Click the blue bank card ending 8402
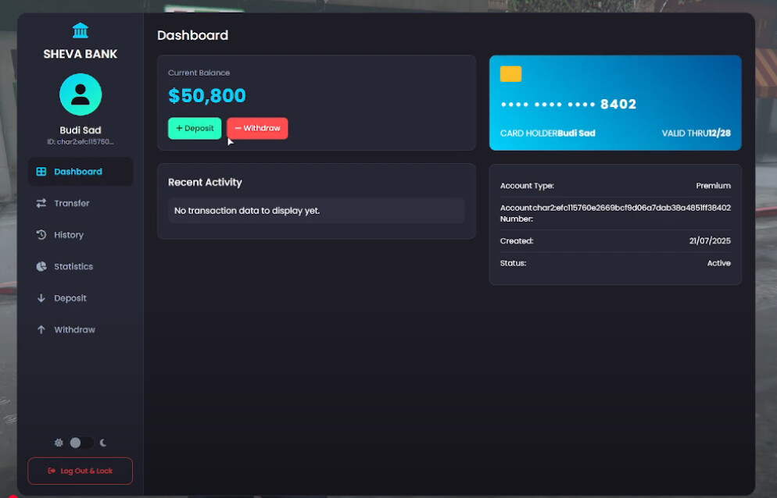This screenshot has width=777, height=498. tap(615, 102)
